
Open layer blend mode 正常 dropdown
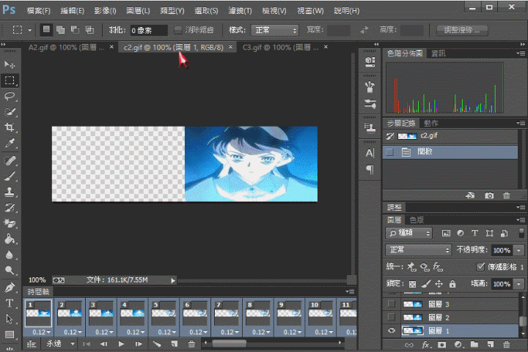pyautogui.click(x=418, y=250)
